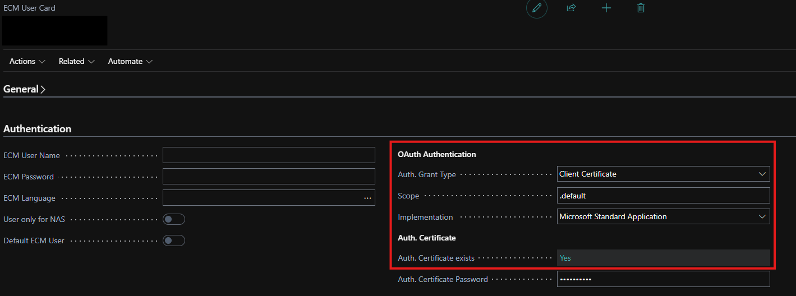Click the ECM User Name field
This screenshot has height=296, width=796.
pyautogui.click(x=269, y=155)
